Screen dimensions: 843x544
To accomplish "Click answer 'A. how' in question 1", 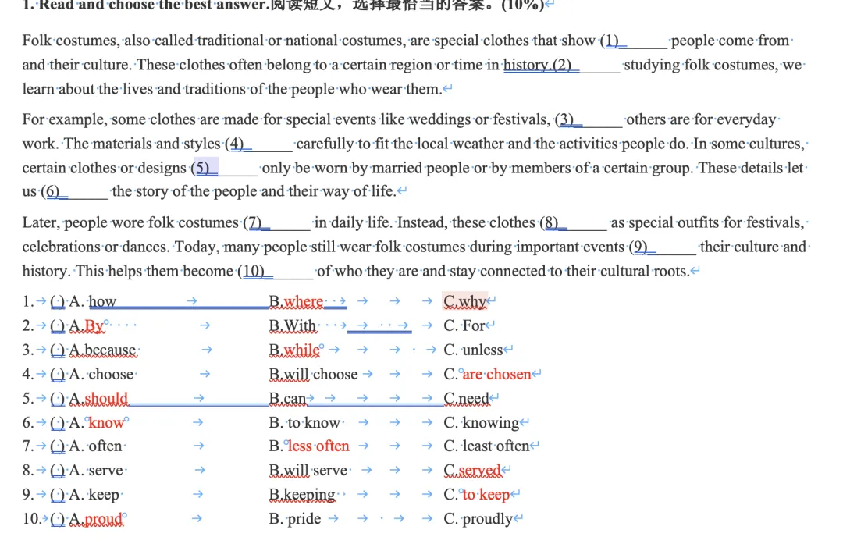I will tap(92, 301).
